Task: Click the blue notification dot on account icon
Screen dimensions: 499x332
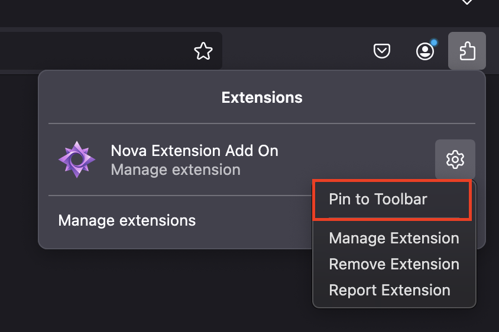Action: [x=434, y=43]
